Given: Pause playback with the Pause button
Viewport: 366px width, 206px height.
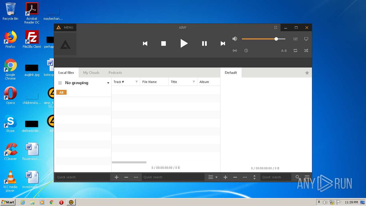Looking at the screenshot, I should [x=204, y=43].
